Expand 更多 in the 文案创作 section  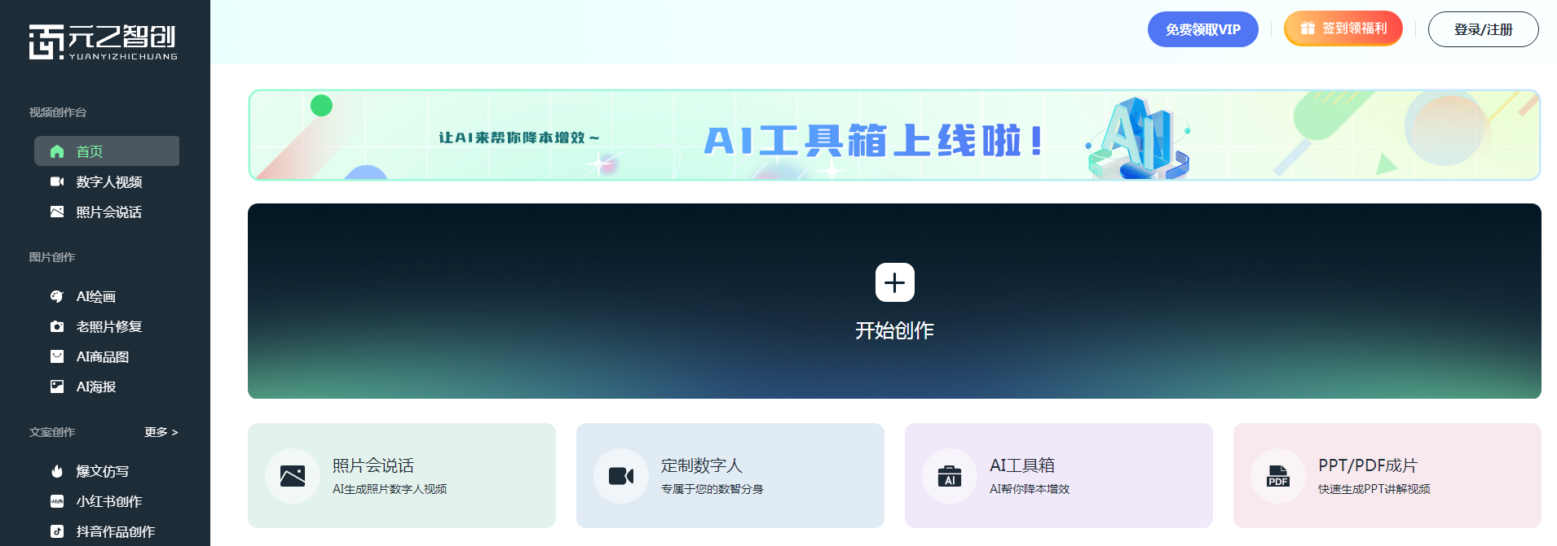tap(161, 432)
